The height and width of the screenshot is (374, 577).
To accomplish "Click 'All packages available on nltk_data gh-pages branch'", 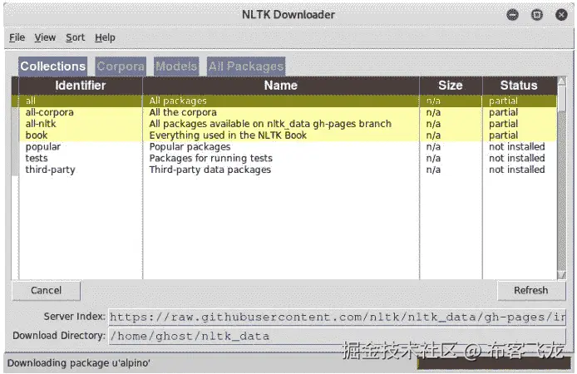I will pos(270,124).
